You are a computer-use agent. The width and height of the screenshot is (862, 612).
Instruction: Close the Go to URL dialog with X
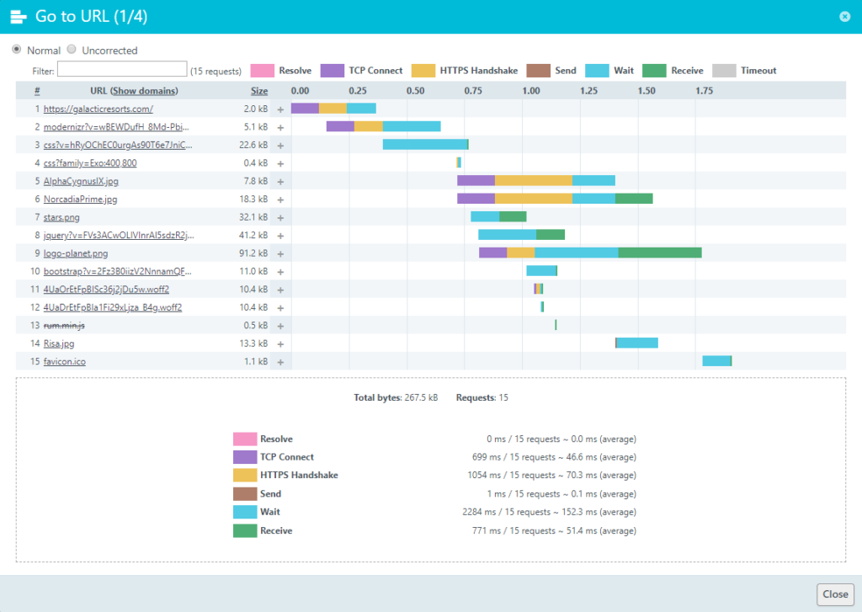(x=845, y=17)
